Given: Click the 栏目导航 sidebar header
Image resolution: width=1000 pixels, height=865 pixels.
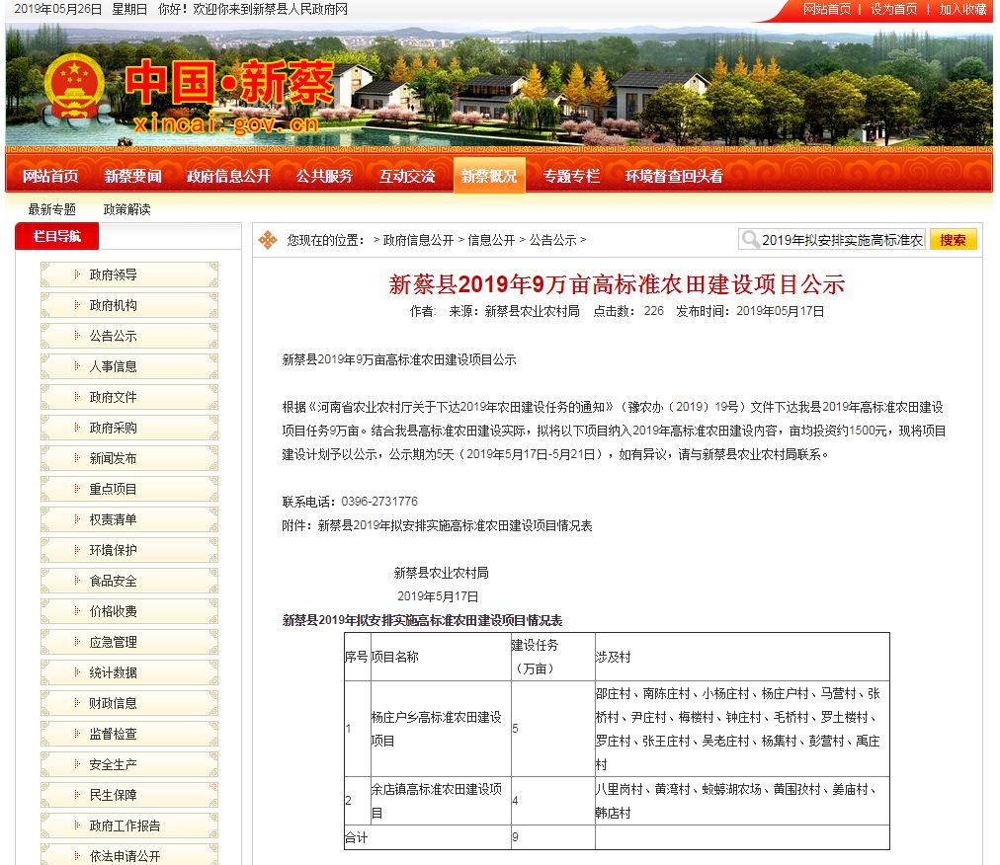Looking at the screenshot, I should tap(56, 236).
